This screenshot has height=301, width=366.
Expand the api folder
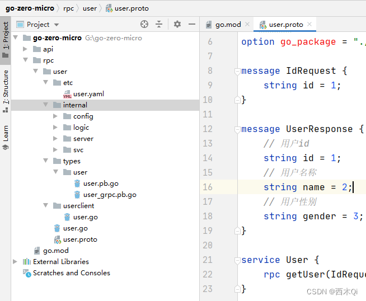[25, 49]
